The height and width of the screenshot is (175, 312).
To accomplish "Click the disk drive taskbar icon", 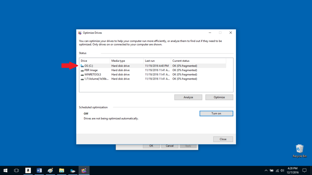I will pos(73,170).
